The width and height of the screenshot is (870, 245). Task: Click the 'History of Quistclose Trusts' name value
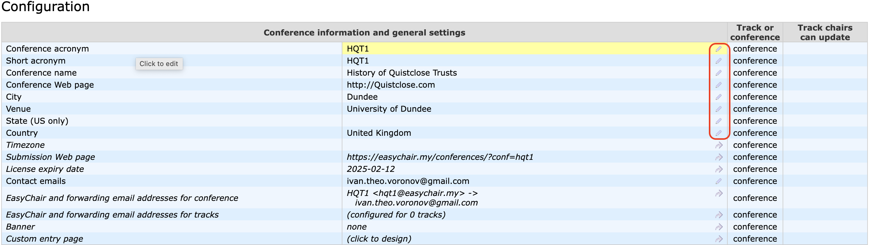click(x=402, y=73)
